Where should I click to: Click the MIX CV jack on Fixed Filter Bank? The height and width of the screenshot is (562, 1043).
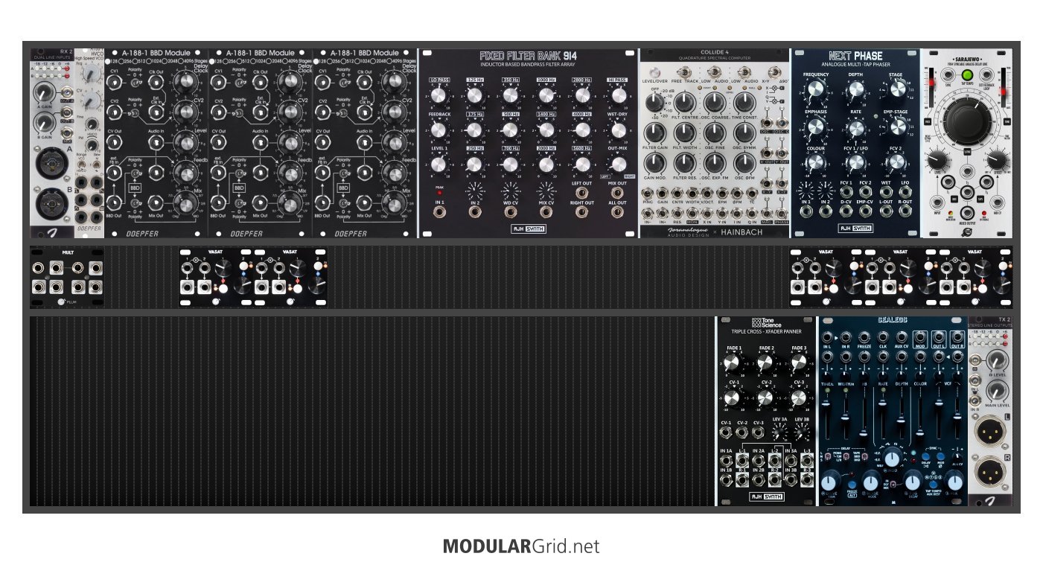[546, 212]
